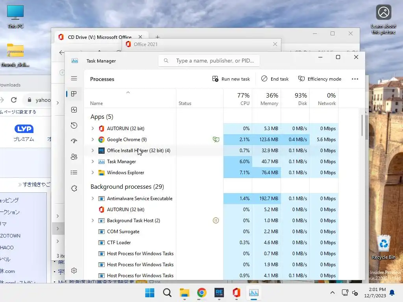The height and width of the screenshot is (302, 403).
Task: Expand Google Chrome (9) process group
Action: [x=93, y=140]
